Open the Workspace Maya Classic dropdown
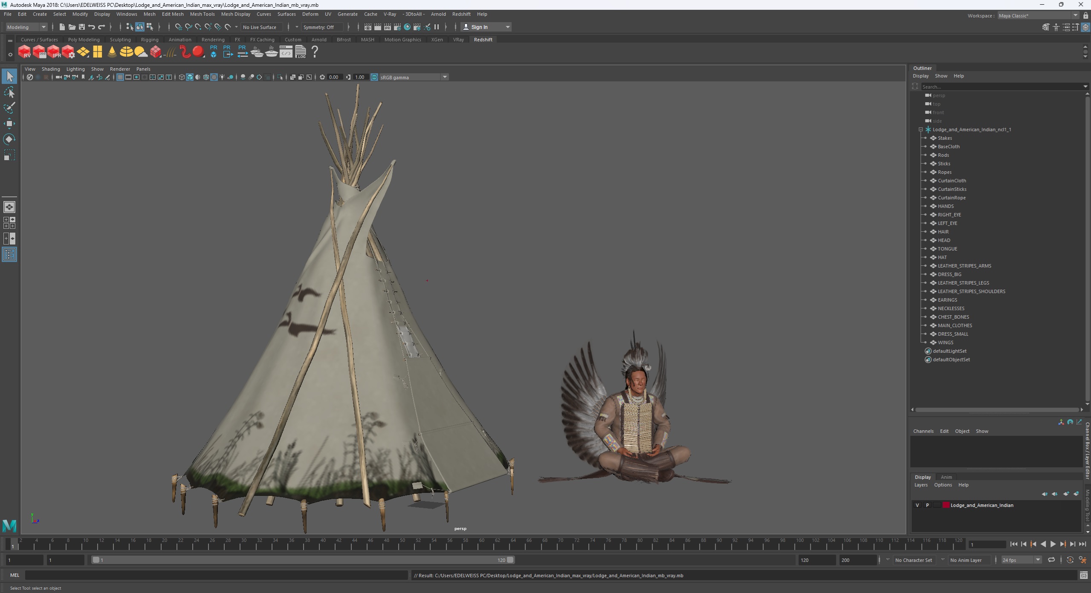This screenshot has width=1091, height=593. click(1038, 15)
